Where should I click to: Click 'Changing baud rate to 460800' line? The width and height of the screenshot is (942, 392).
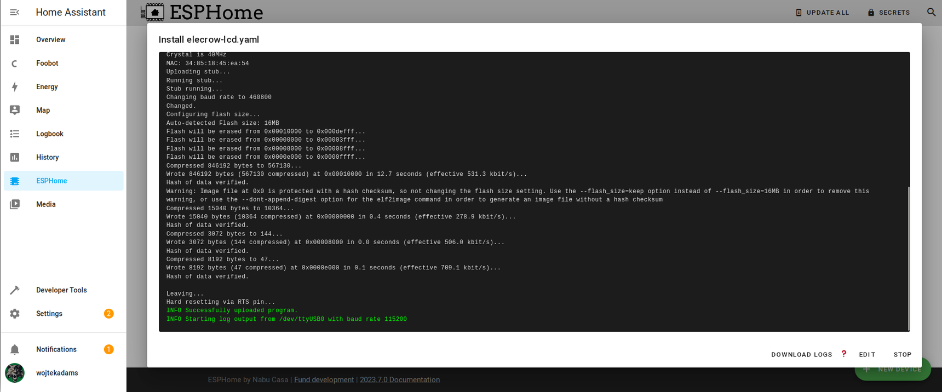coord(219,97)
